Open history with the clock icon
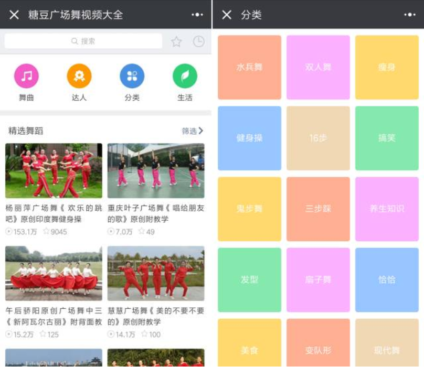Viewport: 424px width, 367px height. tap(199, 41)
